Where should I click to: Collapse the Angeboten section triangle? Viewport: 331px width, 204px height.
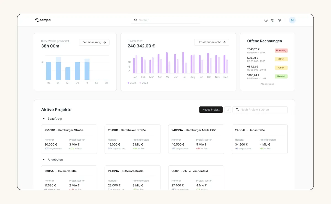coord(44,160)
